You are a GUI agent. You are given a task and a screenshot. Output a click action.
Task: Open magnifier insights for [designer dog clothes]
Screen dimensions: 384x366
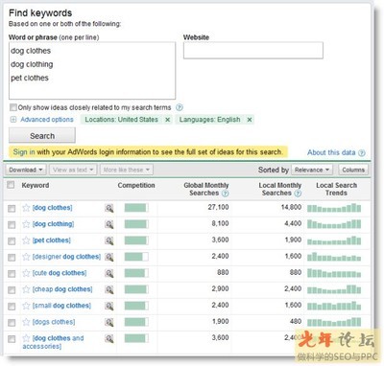(x=109, y=257)
